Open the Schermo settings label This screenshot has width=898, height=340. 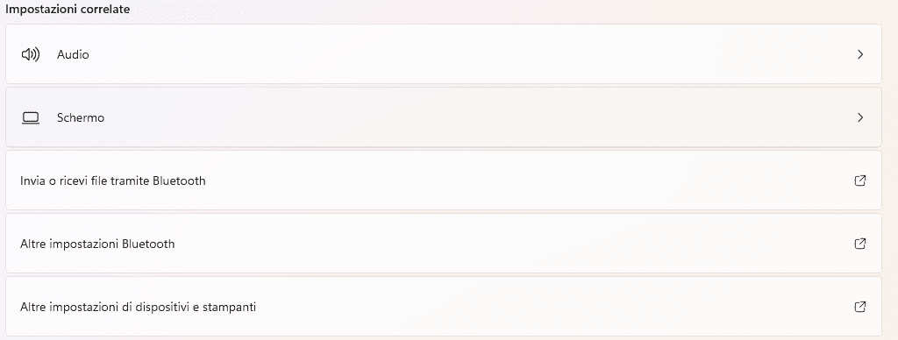[81, 118]
